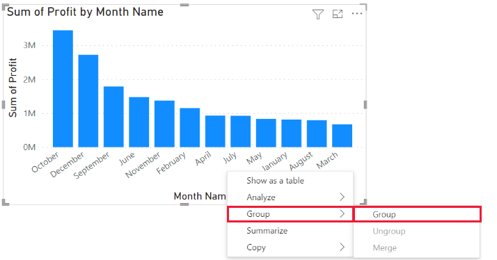This screenshot has height=260, width=497.
Task: Select the June bar
Action: click(139, 122)
